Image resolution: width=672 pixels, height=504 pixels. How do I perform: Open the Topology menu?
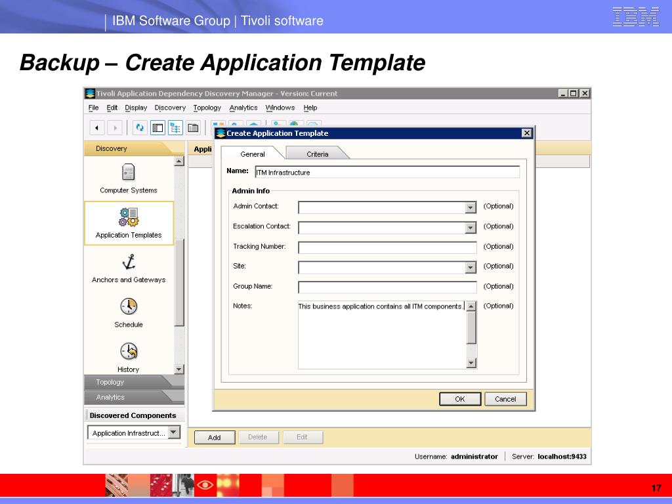tap(207, 108)
